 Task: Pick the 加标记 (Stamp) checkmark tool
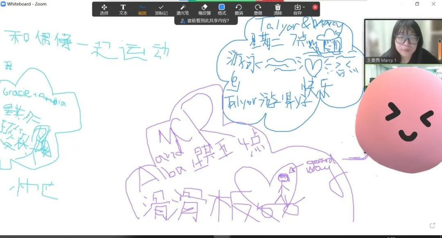click(161, 9)
